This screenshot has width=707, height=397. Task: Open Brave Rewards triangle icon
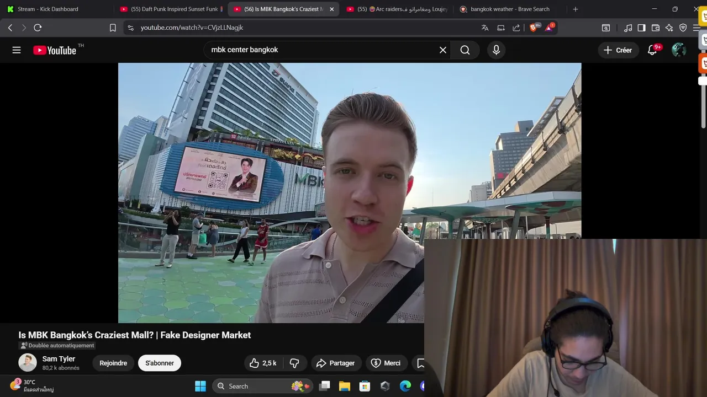(x=550, y=27)
